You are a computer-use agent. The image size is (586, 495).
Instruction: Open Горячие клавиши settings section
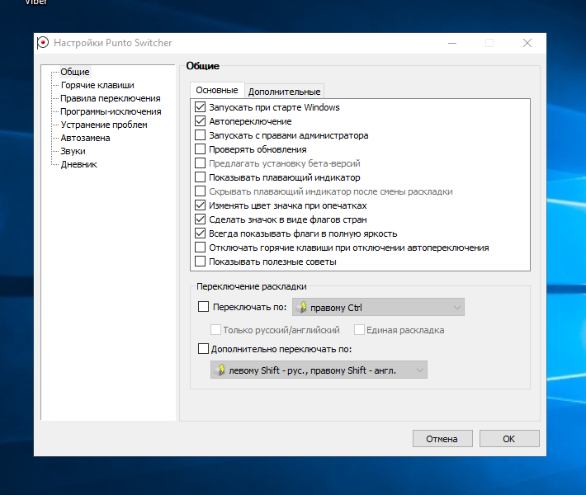pos(97,85)
